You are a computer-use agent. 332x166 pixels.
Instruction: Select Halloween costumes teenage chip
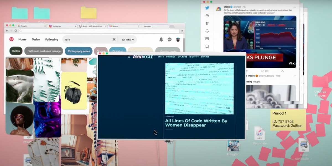[44, 51]
